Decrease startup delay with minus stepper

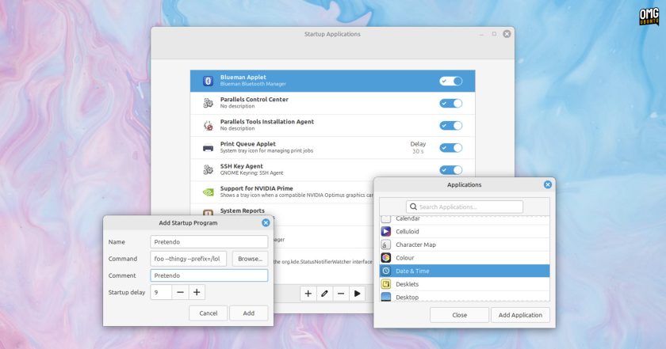(x=180, y=292)
